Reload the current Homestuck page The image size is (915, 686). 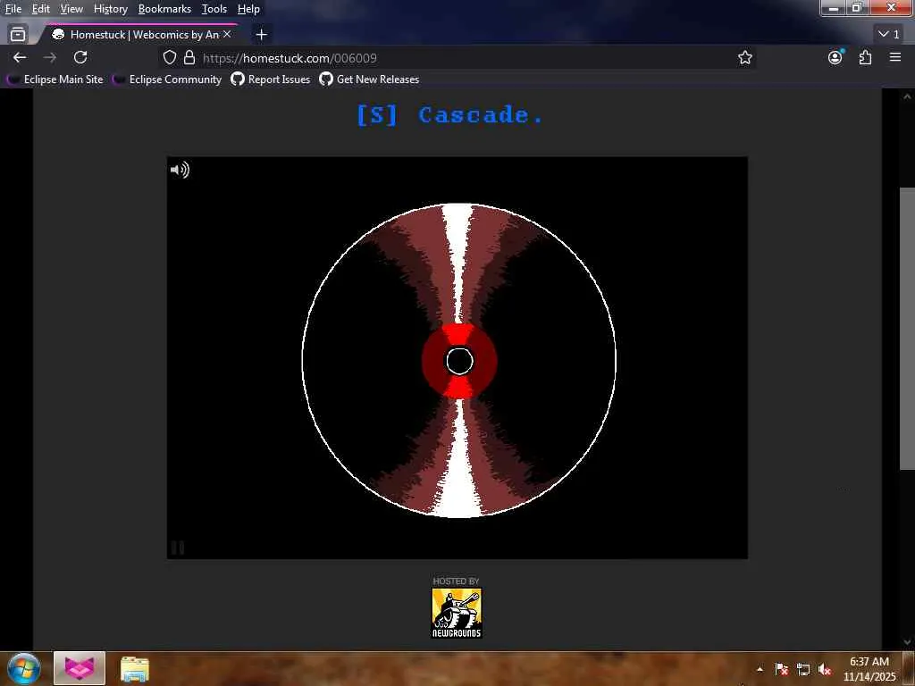[80, 57]
